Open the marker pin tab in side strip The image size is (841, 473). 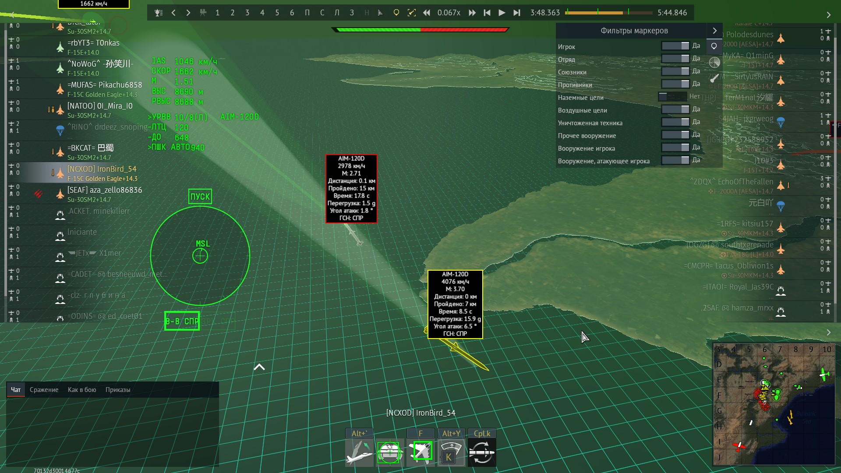point(714,46)
